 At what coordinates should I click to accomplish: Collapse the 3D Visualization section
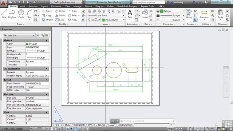pos(47,69)
